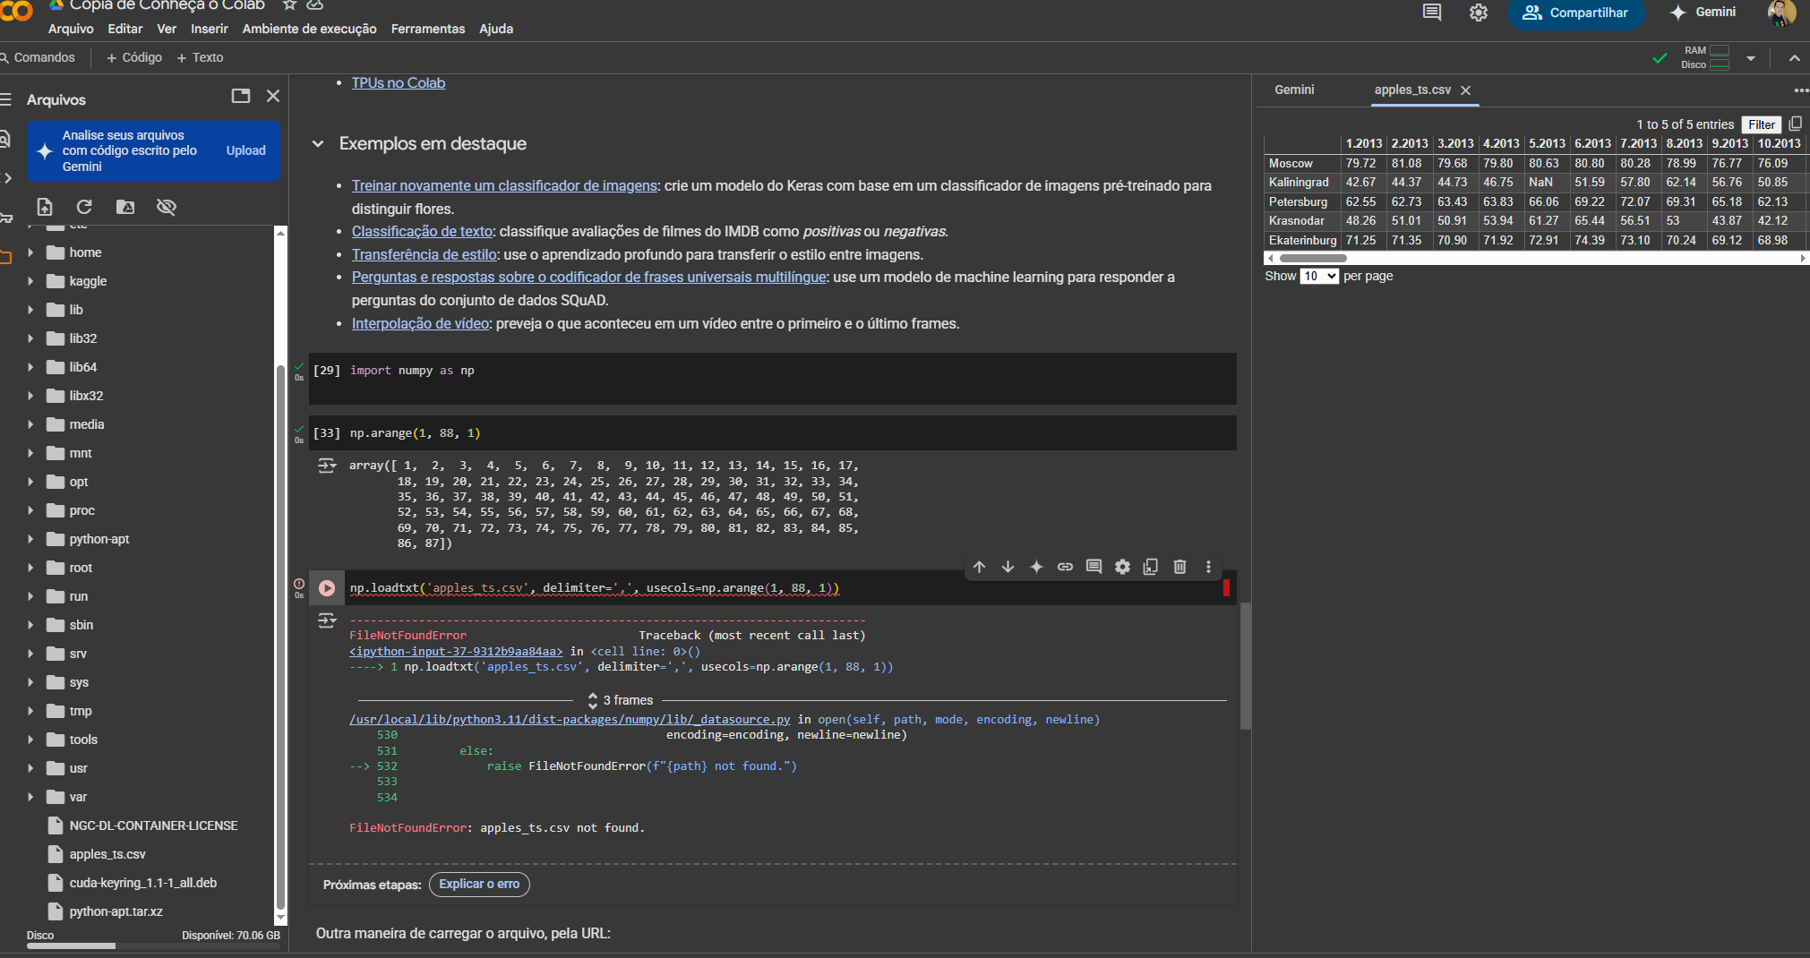Screen dimensions: 1810x958
Task: Add a new Código cell
Action: click(134, 57)
